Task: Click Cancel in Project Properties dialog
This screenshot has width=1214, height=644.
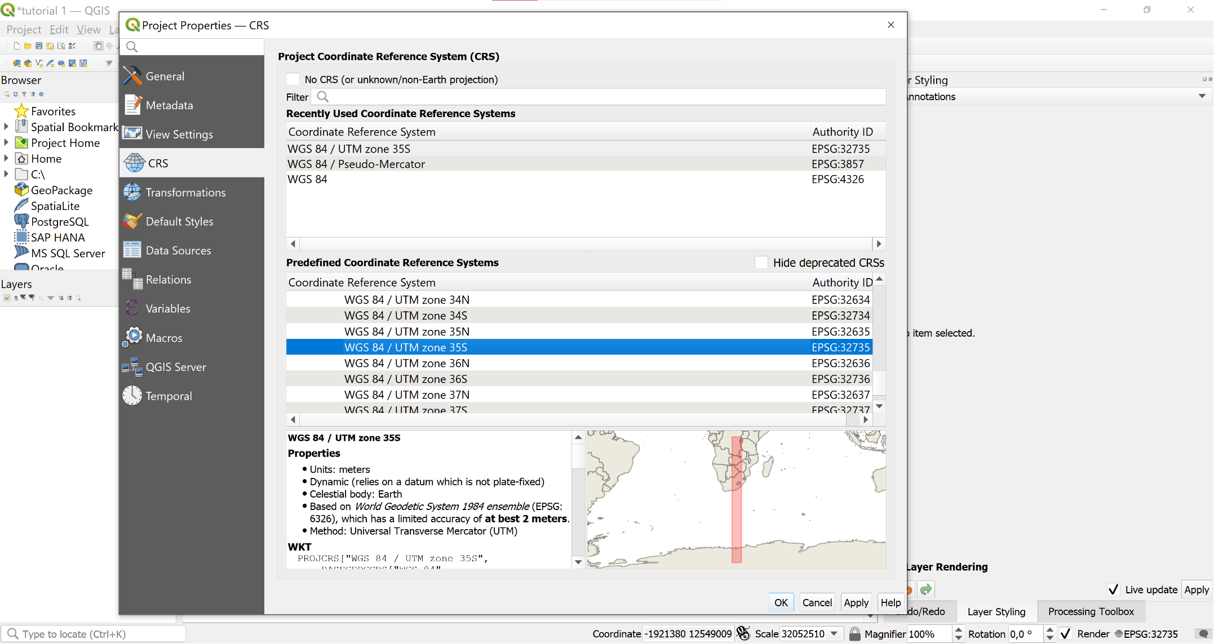Action: pos(817,602)
